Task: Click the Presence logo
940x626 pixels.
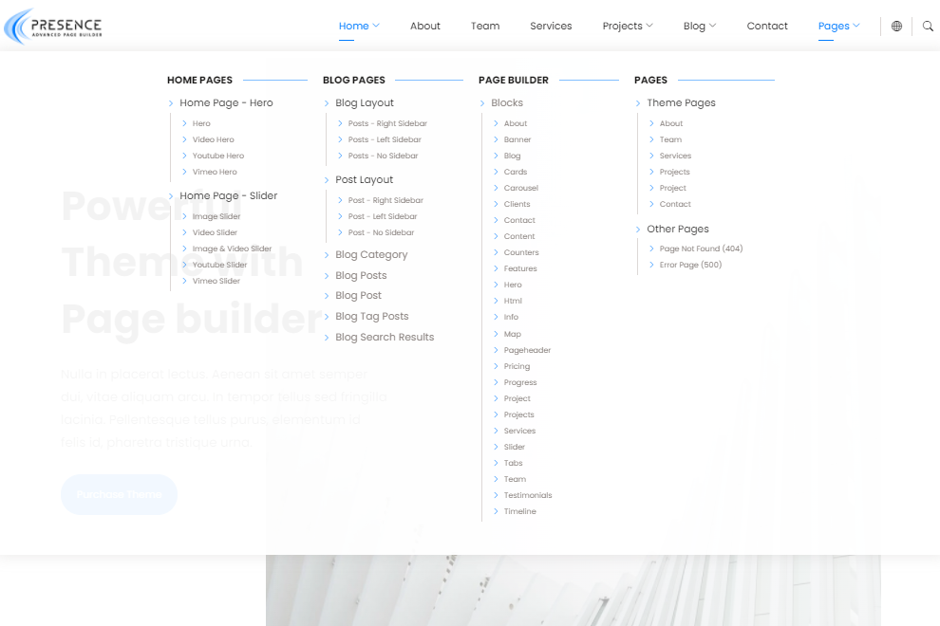Action: (x=53, y=27)
